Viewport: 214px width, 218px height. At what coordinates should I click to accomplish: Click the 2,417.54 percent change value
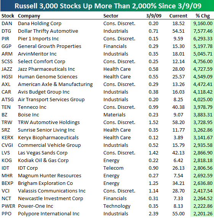click(x=203, y=191)
